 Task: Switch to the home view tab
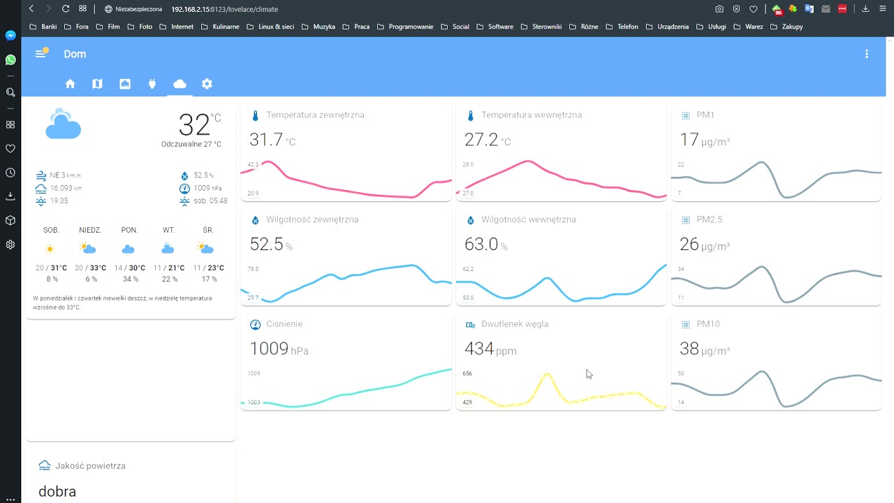coord(70,84)
